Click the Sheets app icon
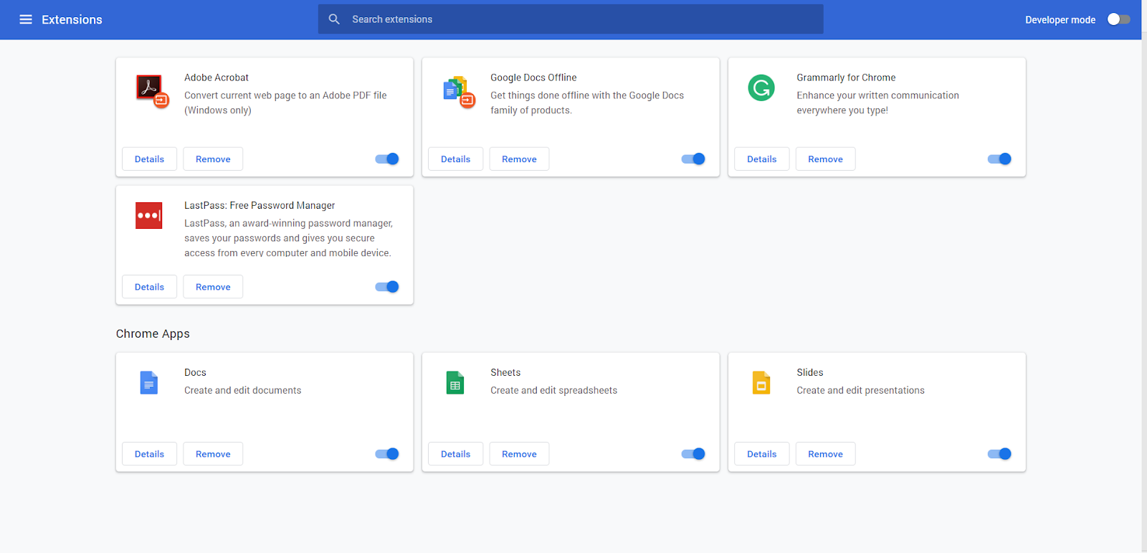This screenshot has width=1147, height=553. tap(455, 383)
